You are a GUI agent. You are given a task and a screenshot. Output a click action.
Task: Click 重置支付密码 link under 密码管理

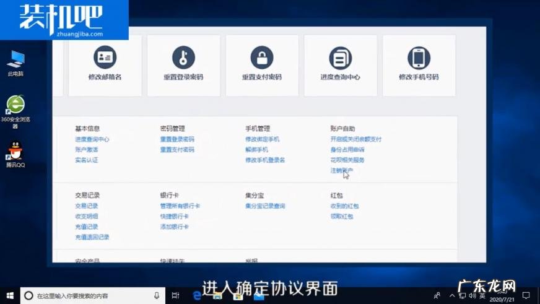coord(177,149)
